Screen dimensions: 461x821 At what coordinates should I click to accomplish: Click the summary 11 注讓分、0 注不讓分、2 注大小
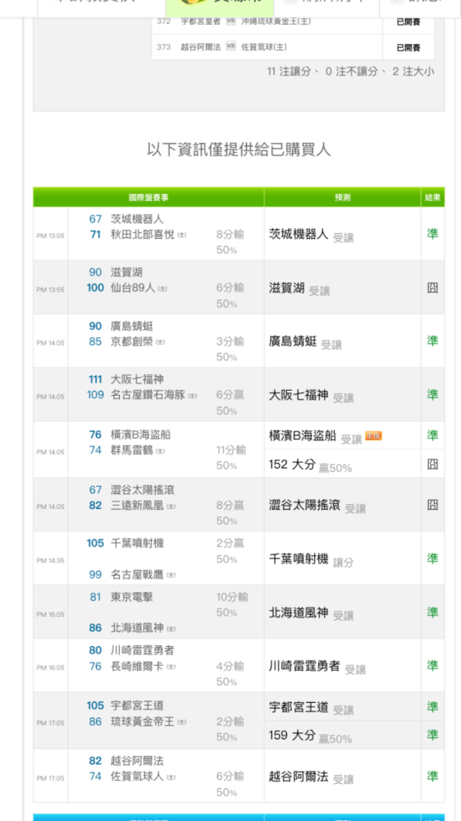click(350, 71)
